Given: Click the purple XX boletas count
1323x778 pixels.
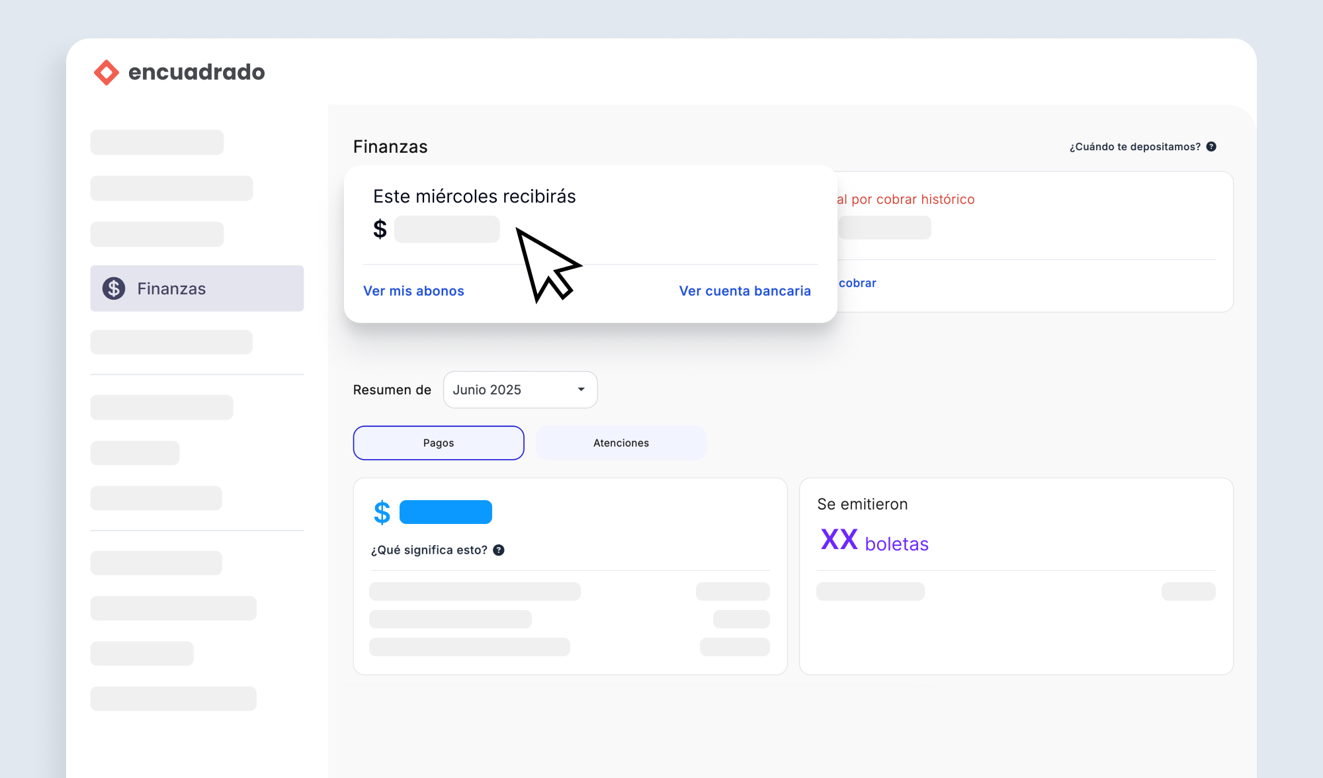Looking at the screenshot, I should coord(839,540).
